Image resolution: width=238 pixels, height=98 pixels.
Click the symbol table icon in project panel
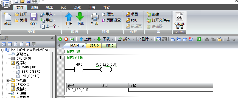tap(4, 44)
